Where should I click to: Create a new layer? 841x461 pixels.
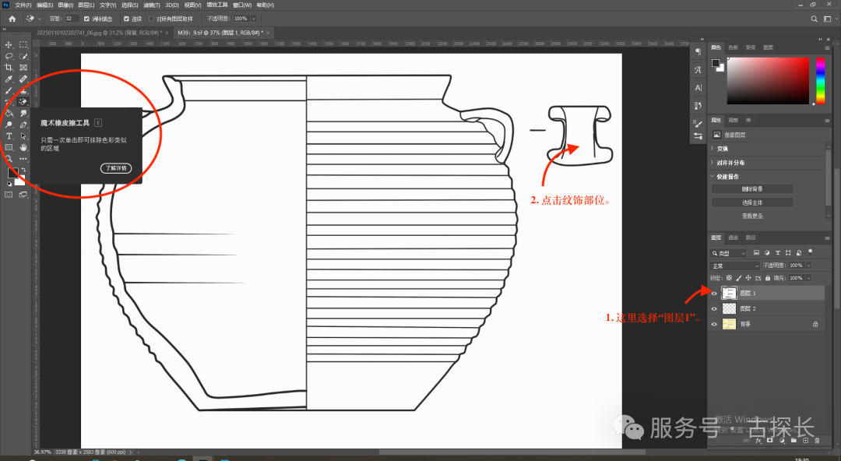[x=806, y=441]
